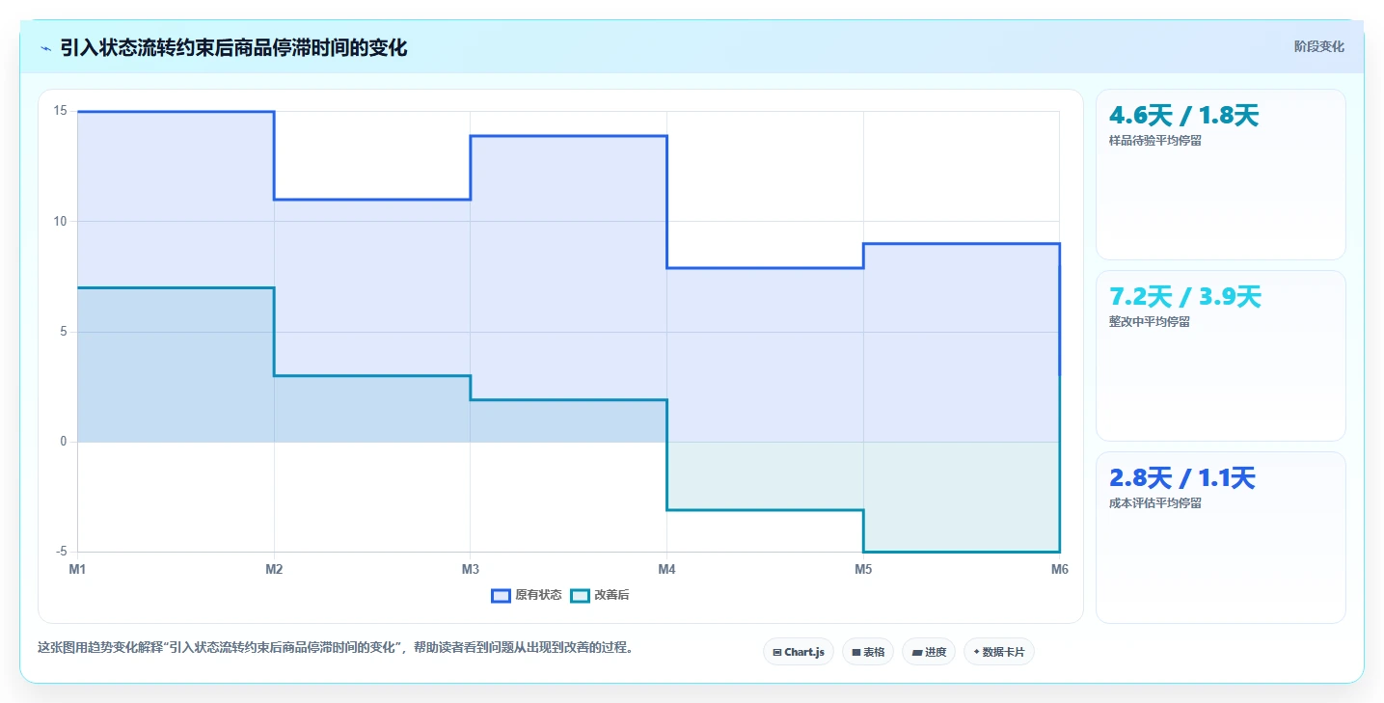1384x703 pixels.
Task: Select the 进度 tag
Action: click(x=929, y=652)
